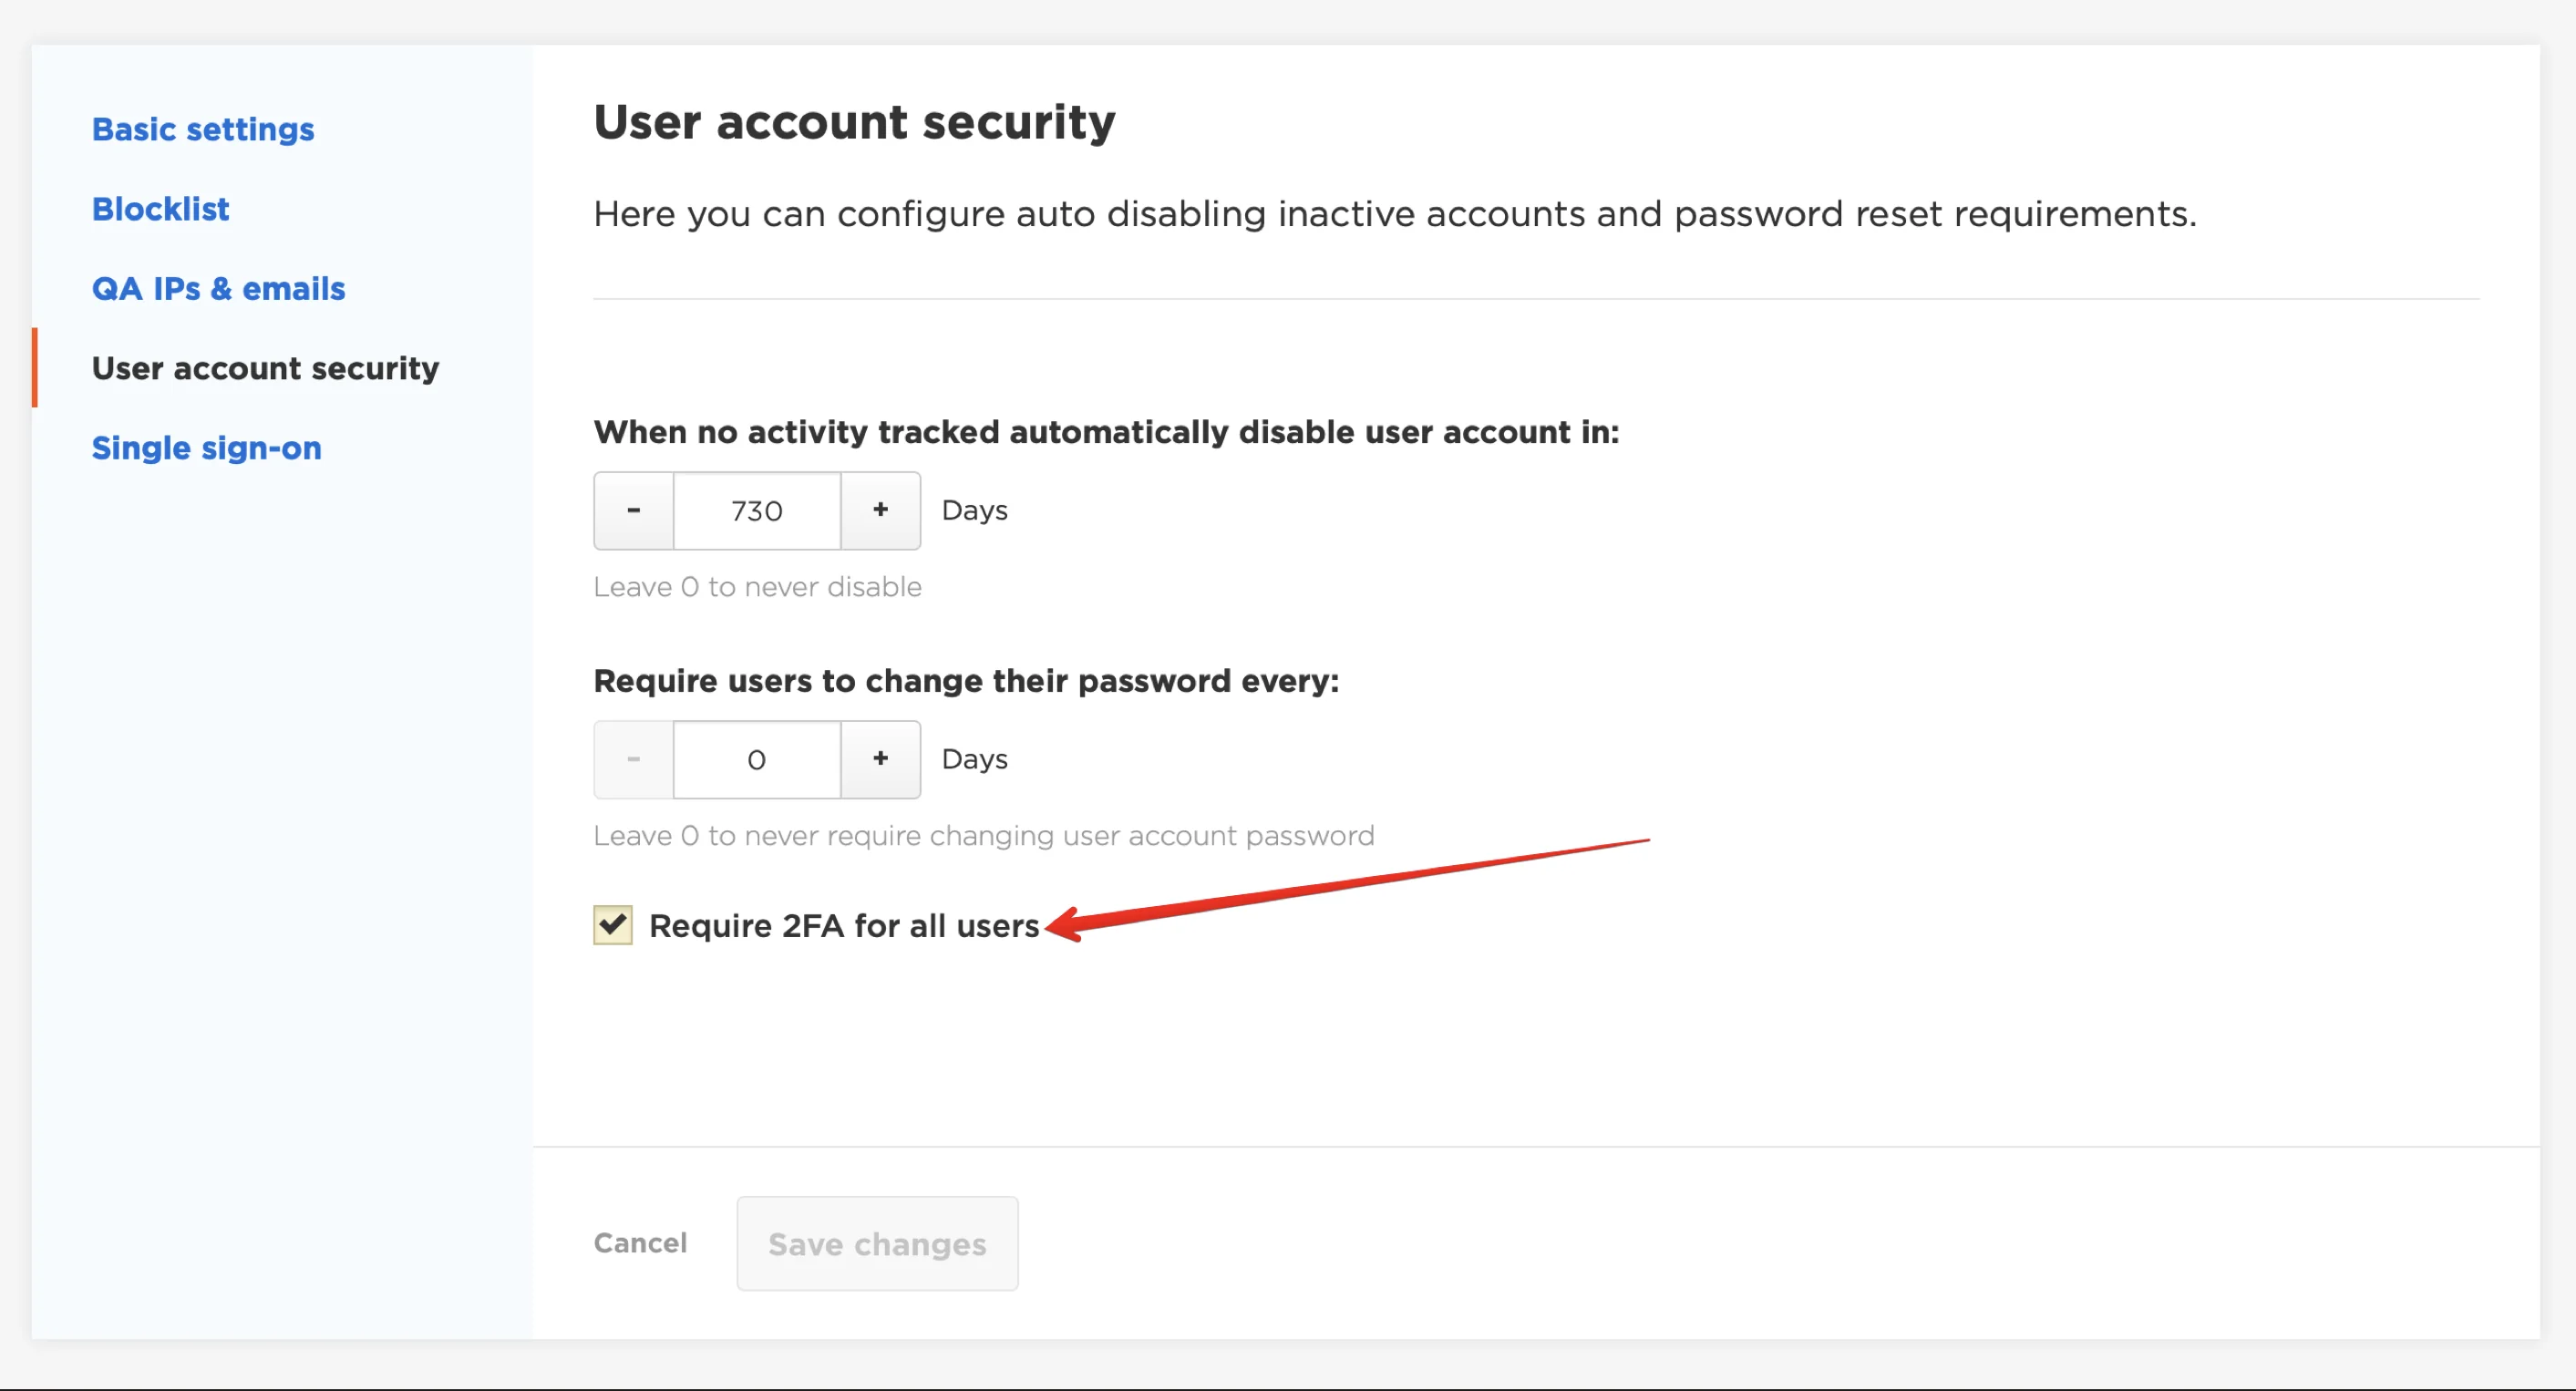Decrease inactive account disable days

pyautogui.click(x=634, y=511)
